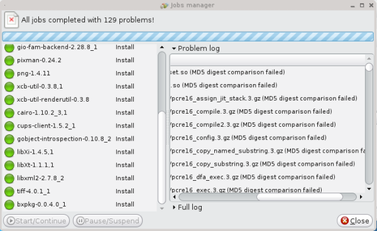Click the Start/Continue button
The height and width of the screenshot is (231, 377).
tap(36, 221)
